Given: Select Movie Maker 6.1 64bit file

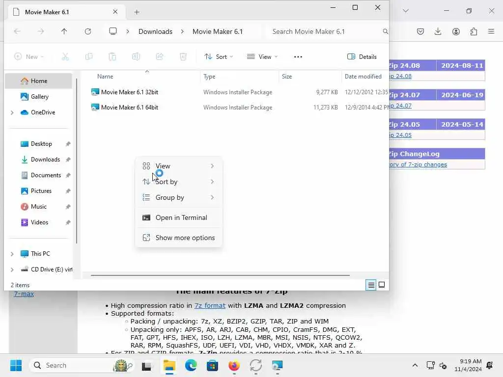Looking at the screenshot, I should tap(130, 108).
